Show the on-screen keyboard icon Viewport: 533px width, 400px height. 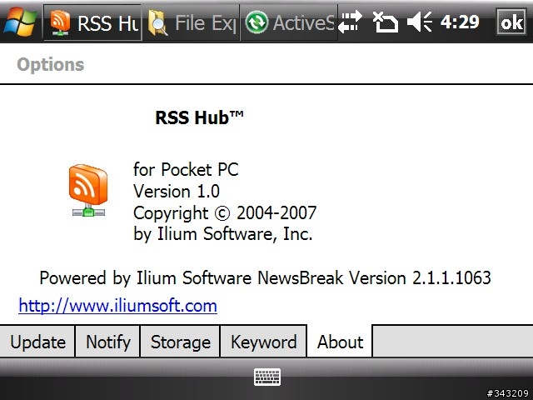pos(267,377)
